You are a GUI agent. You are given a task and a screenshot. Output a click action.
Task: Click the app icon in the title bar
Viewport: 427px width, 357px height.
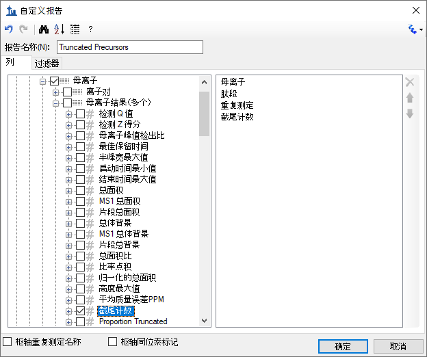click(11, 11)
